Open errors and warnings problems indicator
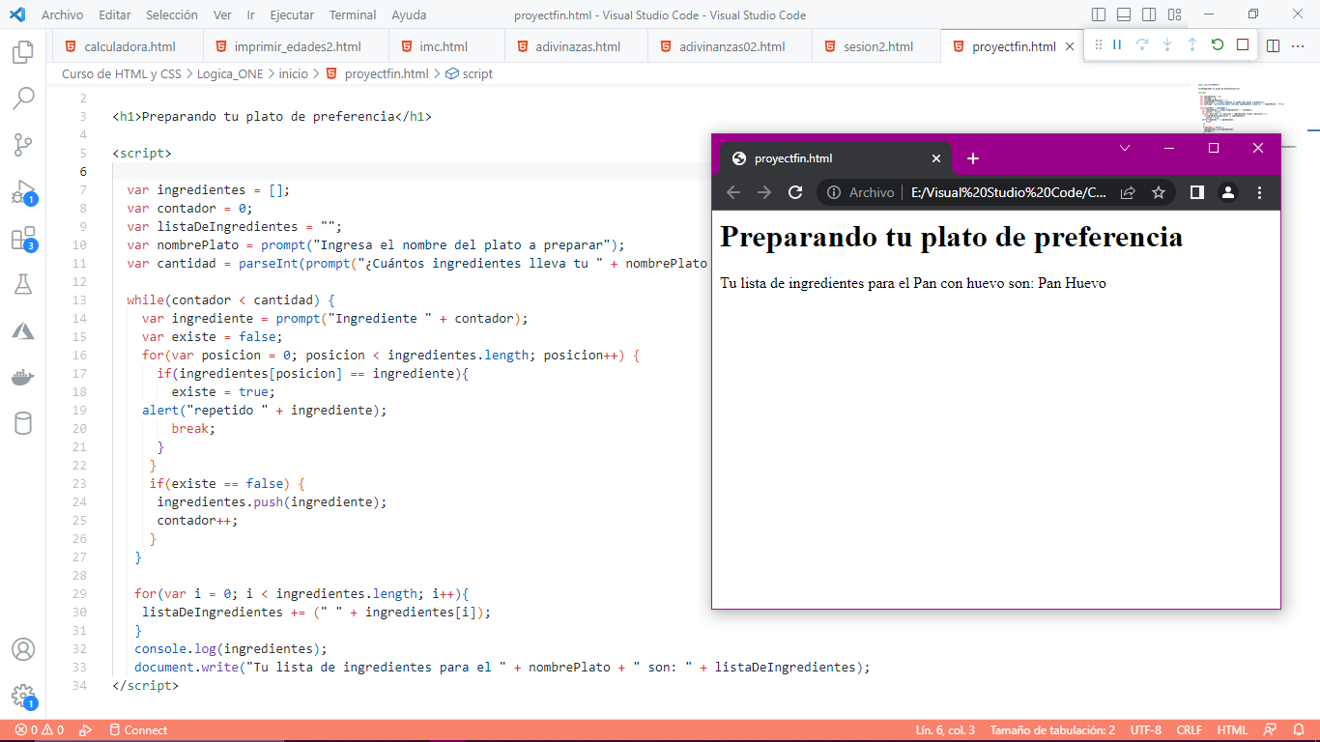The width and height of the screenshot is (1320, 742). click(x=40, y=730)
